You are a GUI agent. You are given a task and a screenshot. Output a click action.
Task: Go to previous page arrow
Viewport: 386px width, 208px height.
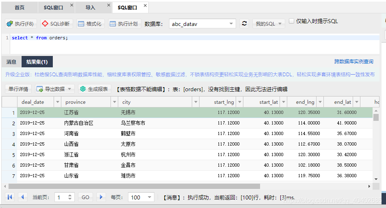(x=23, y=197)
